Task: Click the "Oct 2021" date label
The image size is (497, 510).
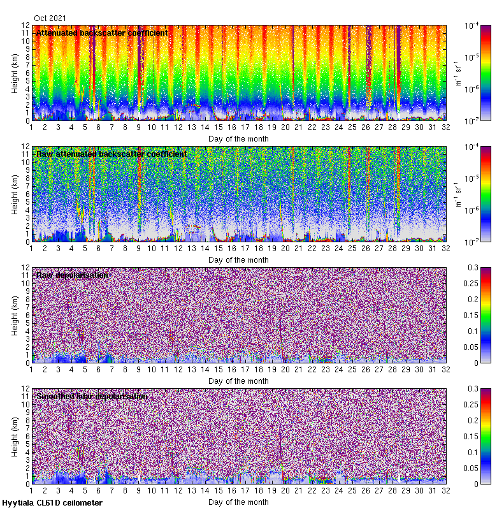Action: click(50, 18)
